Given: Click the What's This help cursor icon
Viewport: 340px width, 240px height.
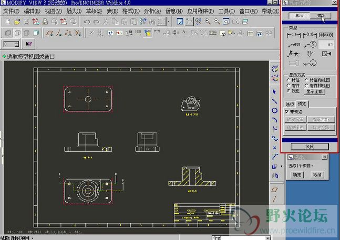Looking at the screenshot, I should (x=28, y=44).
